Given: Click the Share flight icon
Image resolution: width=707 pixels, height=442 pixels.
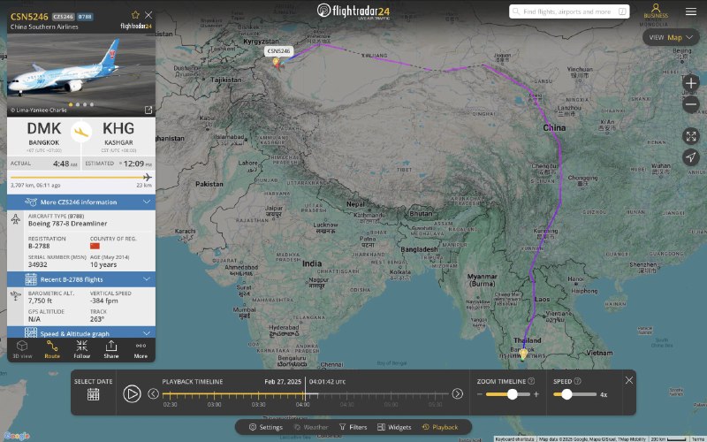Looking at the screenshot, I should [x=111, y=348].
